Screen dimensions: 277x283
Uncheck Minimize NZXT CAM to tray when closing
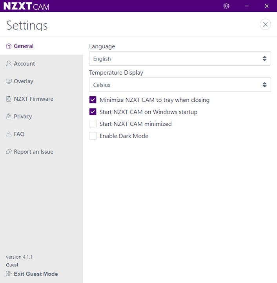[x=93, y=100]
